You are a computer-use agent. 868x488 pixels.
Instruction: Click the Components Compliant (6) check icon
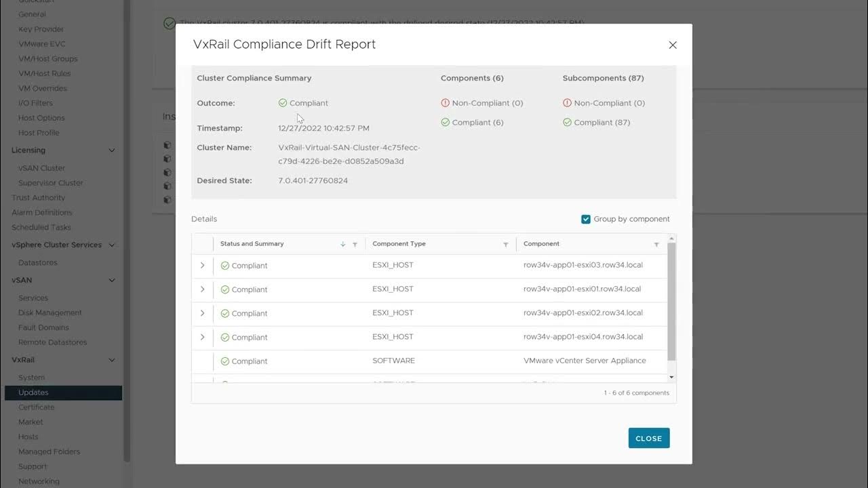pyautogui.click(x=446, y=123)
